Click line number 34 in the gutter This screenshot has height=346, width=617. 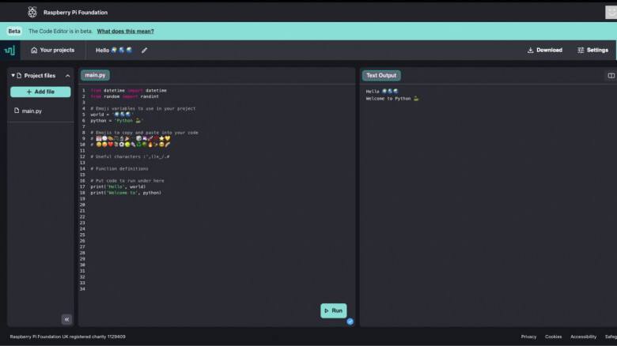[x=82, y=289]
